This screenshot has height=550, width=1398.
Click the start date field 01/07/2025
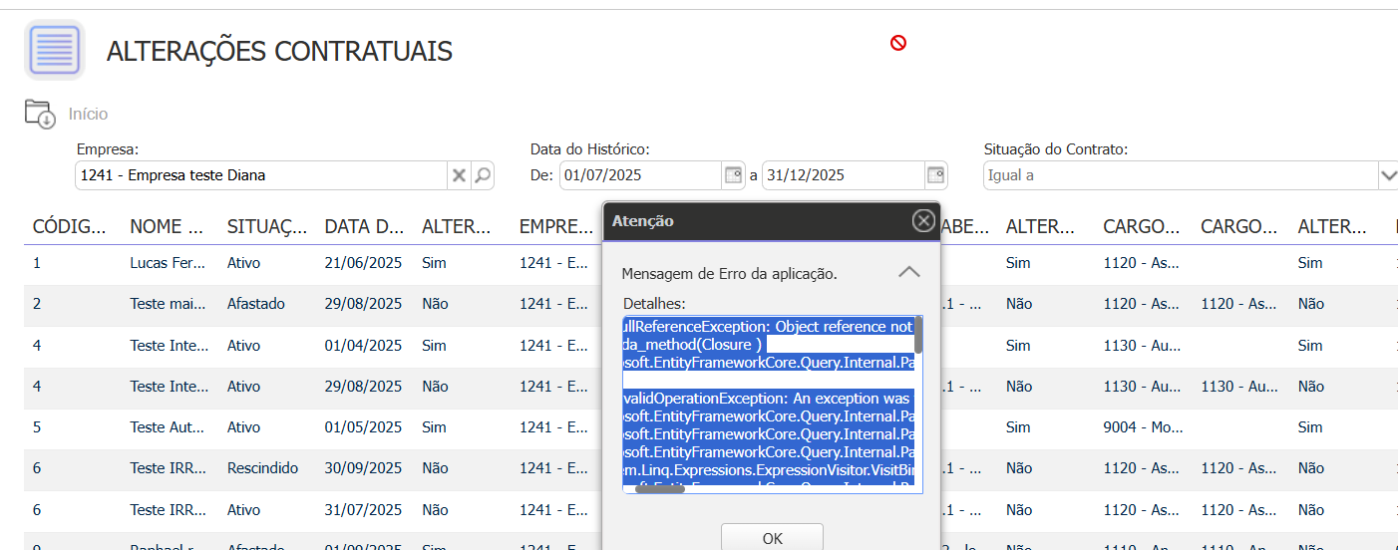638,175
